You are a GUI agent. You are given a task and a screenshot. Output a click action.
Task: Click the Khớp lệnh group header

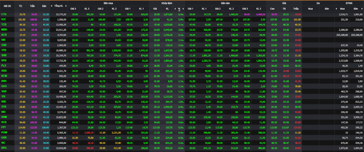click(x=167, y=4)
